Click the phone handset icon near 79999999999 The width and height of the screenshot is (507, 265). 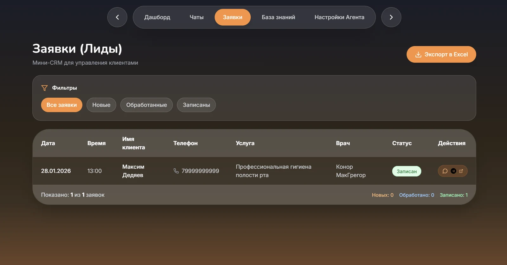[176, 171]
